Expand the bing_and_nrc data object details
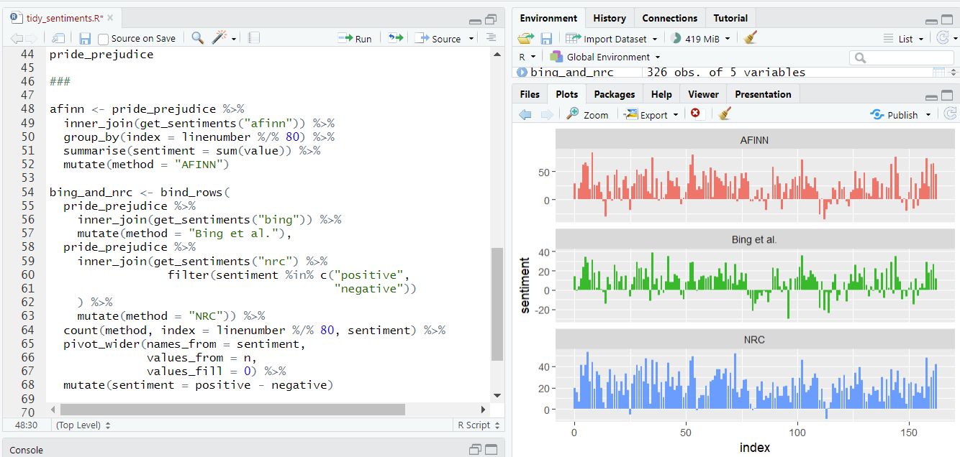Viewport: 960px width, 457px height. [522, 72]
